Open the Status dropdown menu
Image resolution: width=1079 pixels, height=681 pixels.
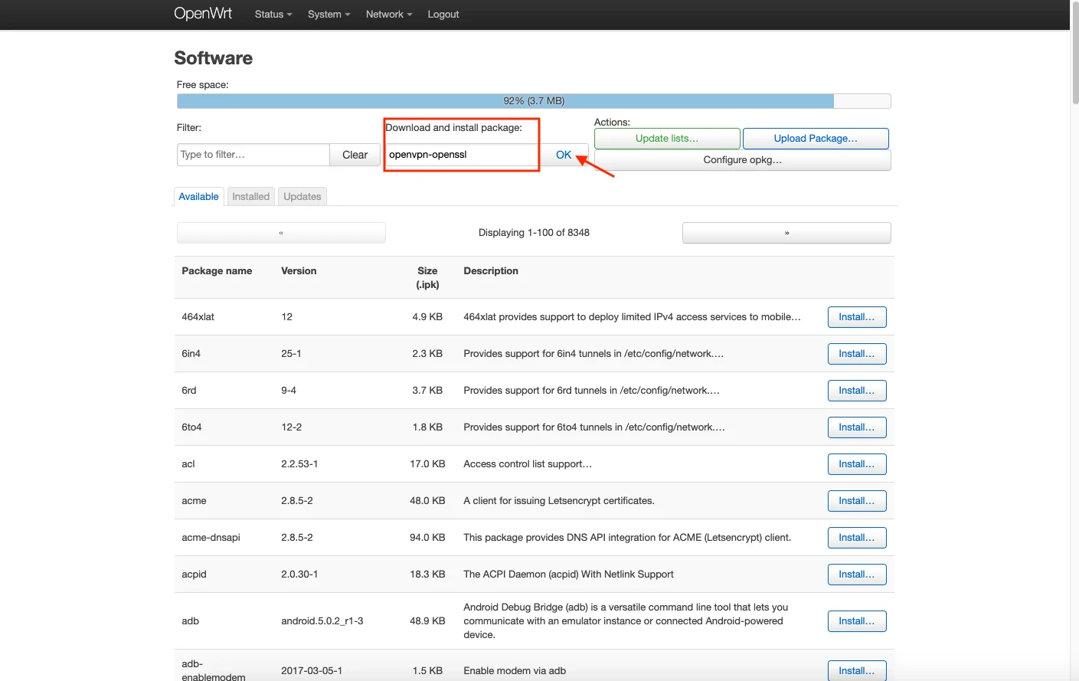tap(273, 15)
